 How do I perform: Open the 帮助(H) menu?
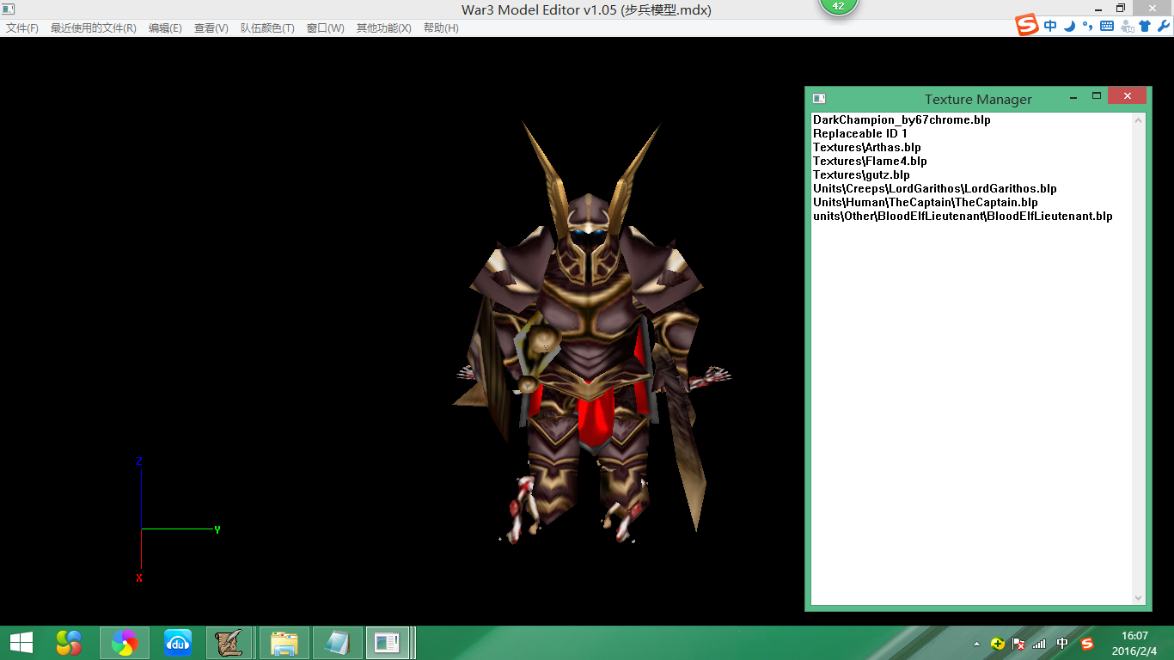pos(441,28)
